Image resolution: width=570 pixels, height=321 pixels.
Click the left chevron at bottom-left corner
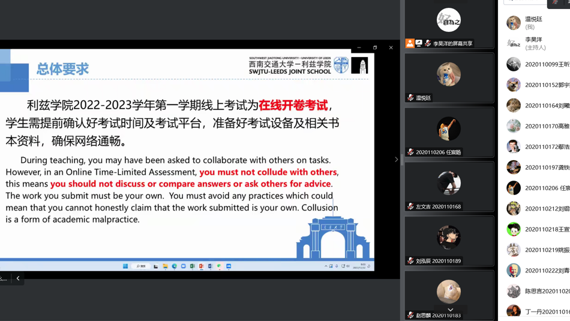point(18,278)
